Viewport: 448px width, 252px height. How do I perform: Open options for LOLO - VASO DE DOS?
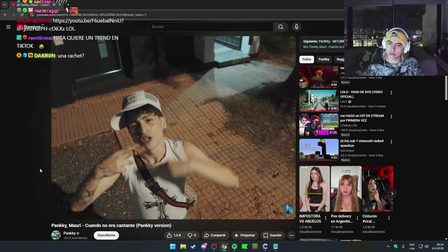(391, 93)
